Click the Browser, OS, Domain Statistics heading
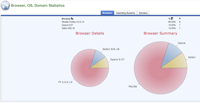Image resolution: width=200 pixels, height=103 pixels. pyautogui.click(x=38, y=6)
